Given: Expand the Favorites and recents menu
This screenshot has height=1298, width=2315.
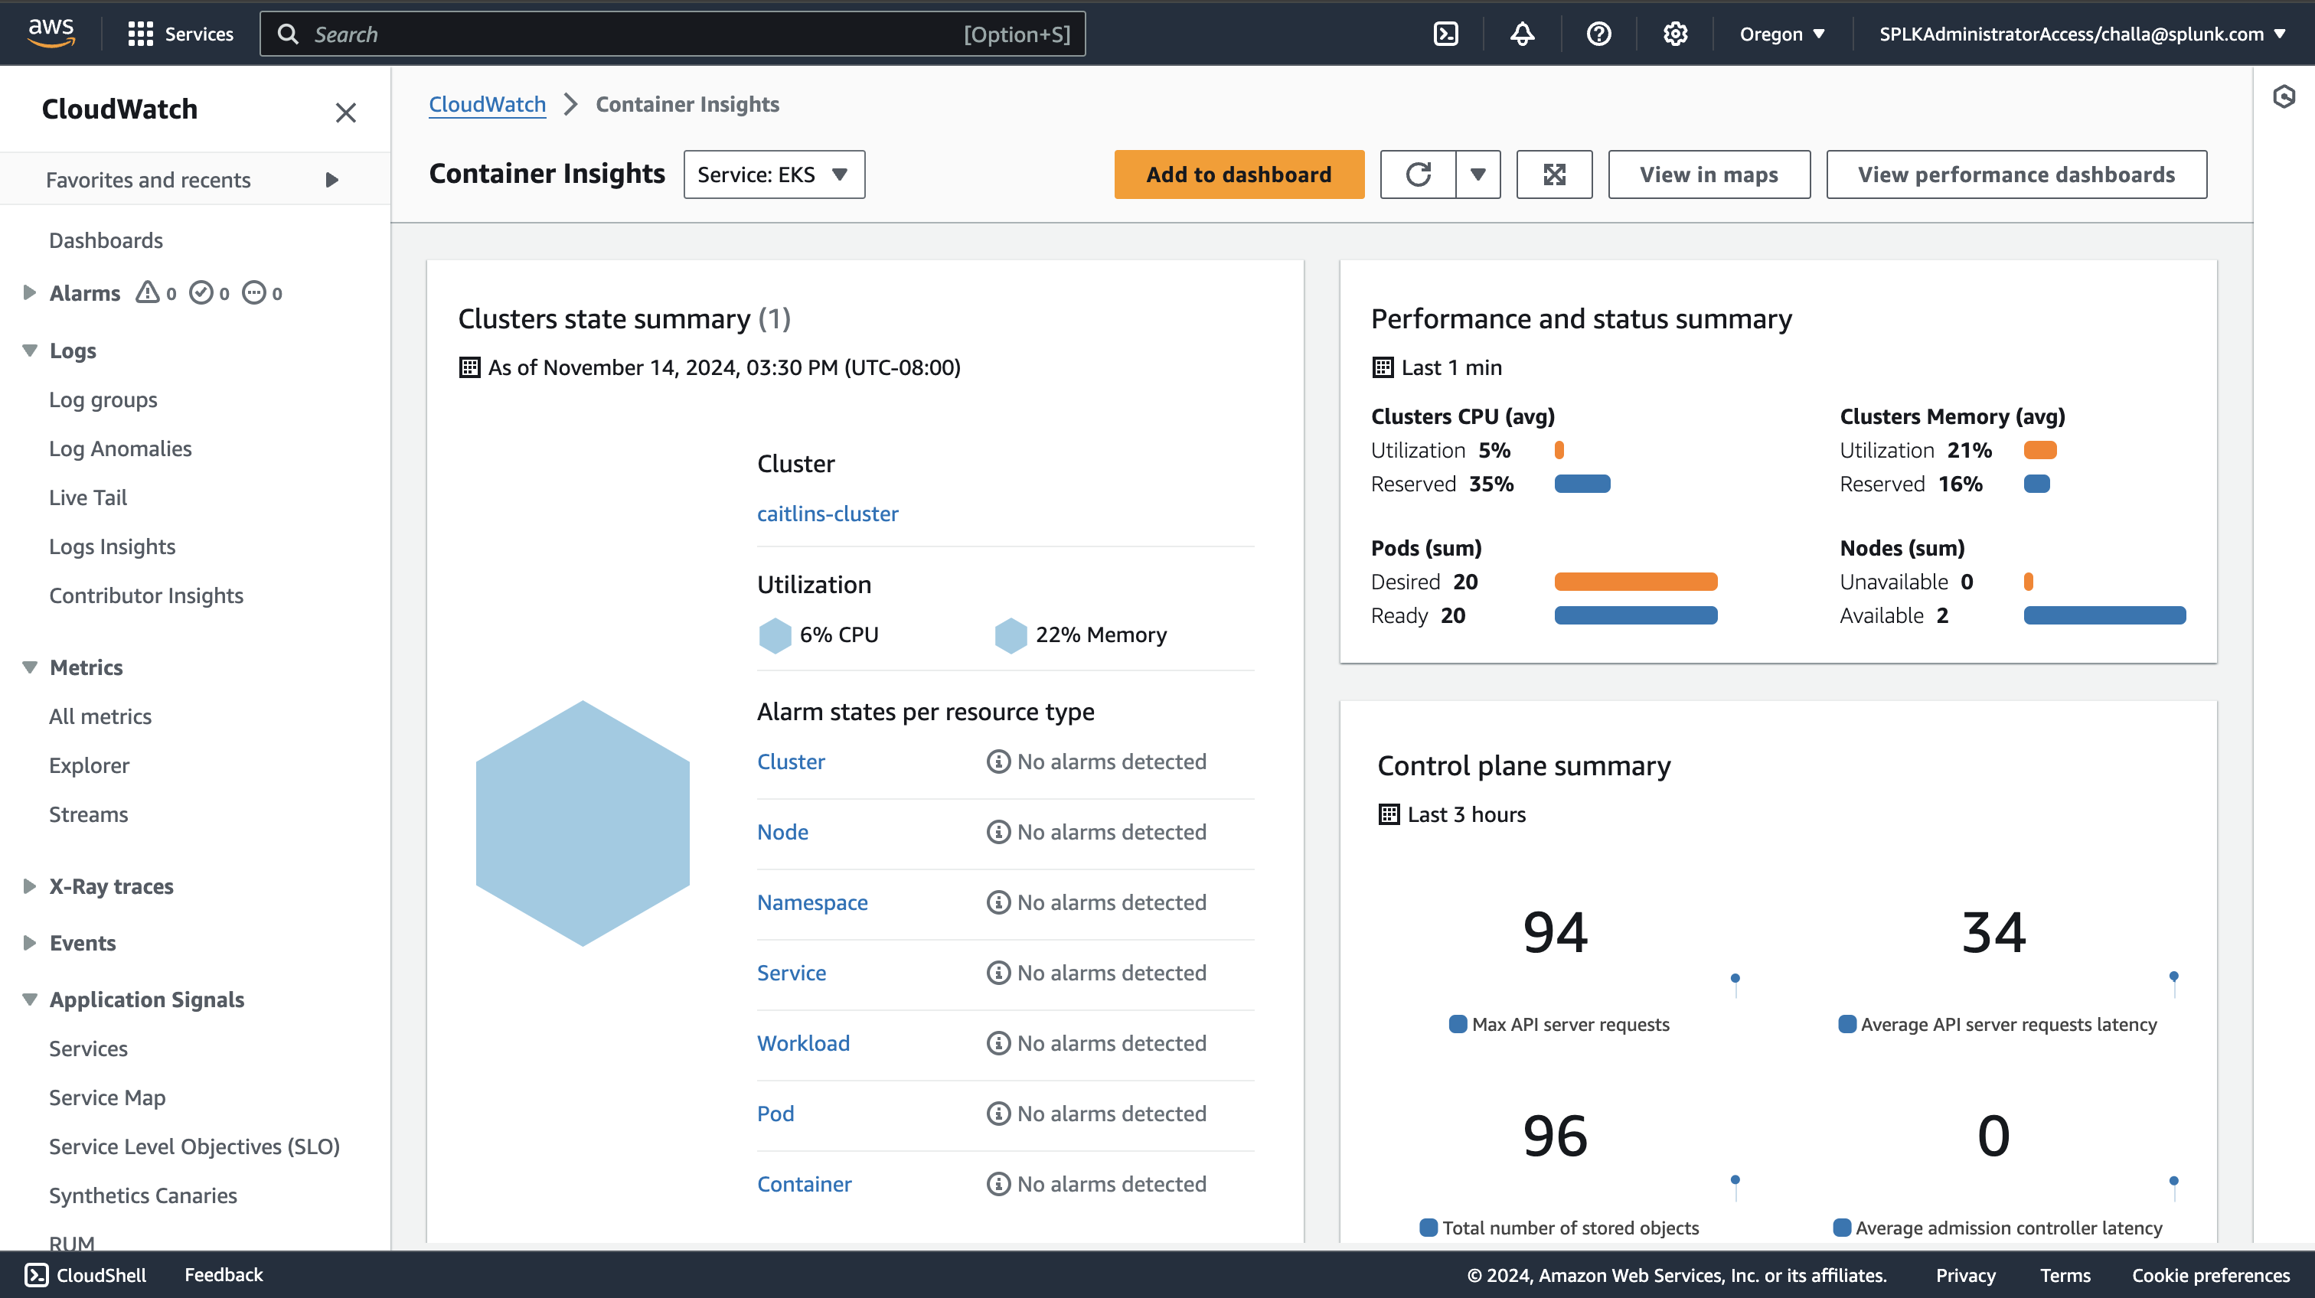Looking at the screenshot, I should [331, 180].
